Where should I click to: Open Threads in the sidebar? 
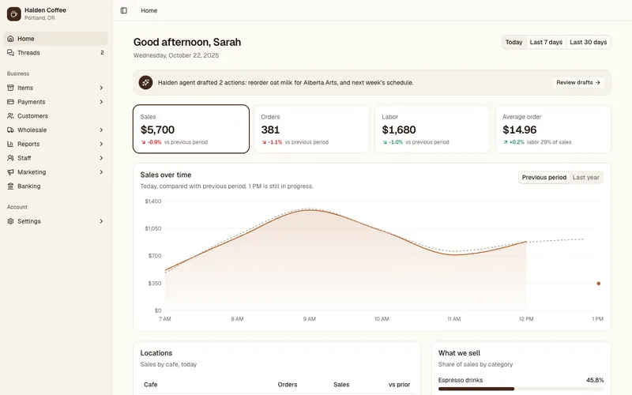click(x=56, y=53)
